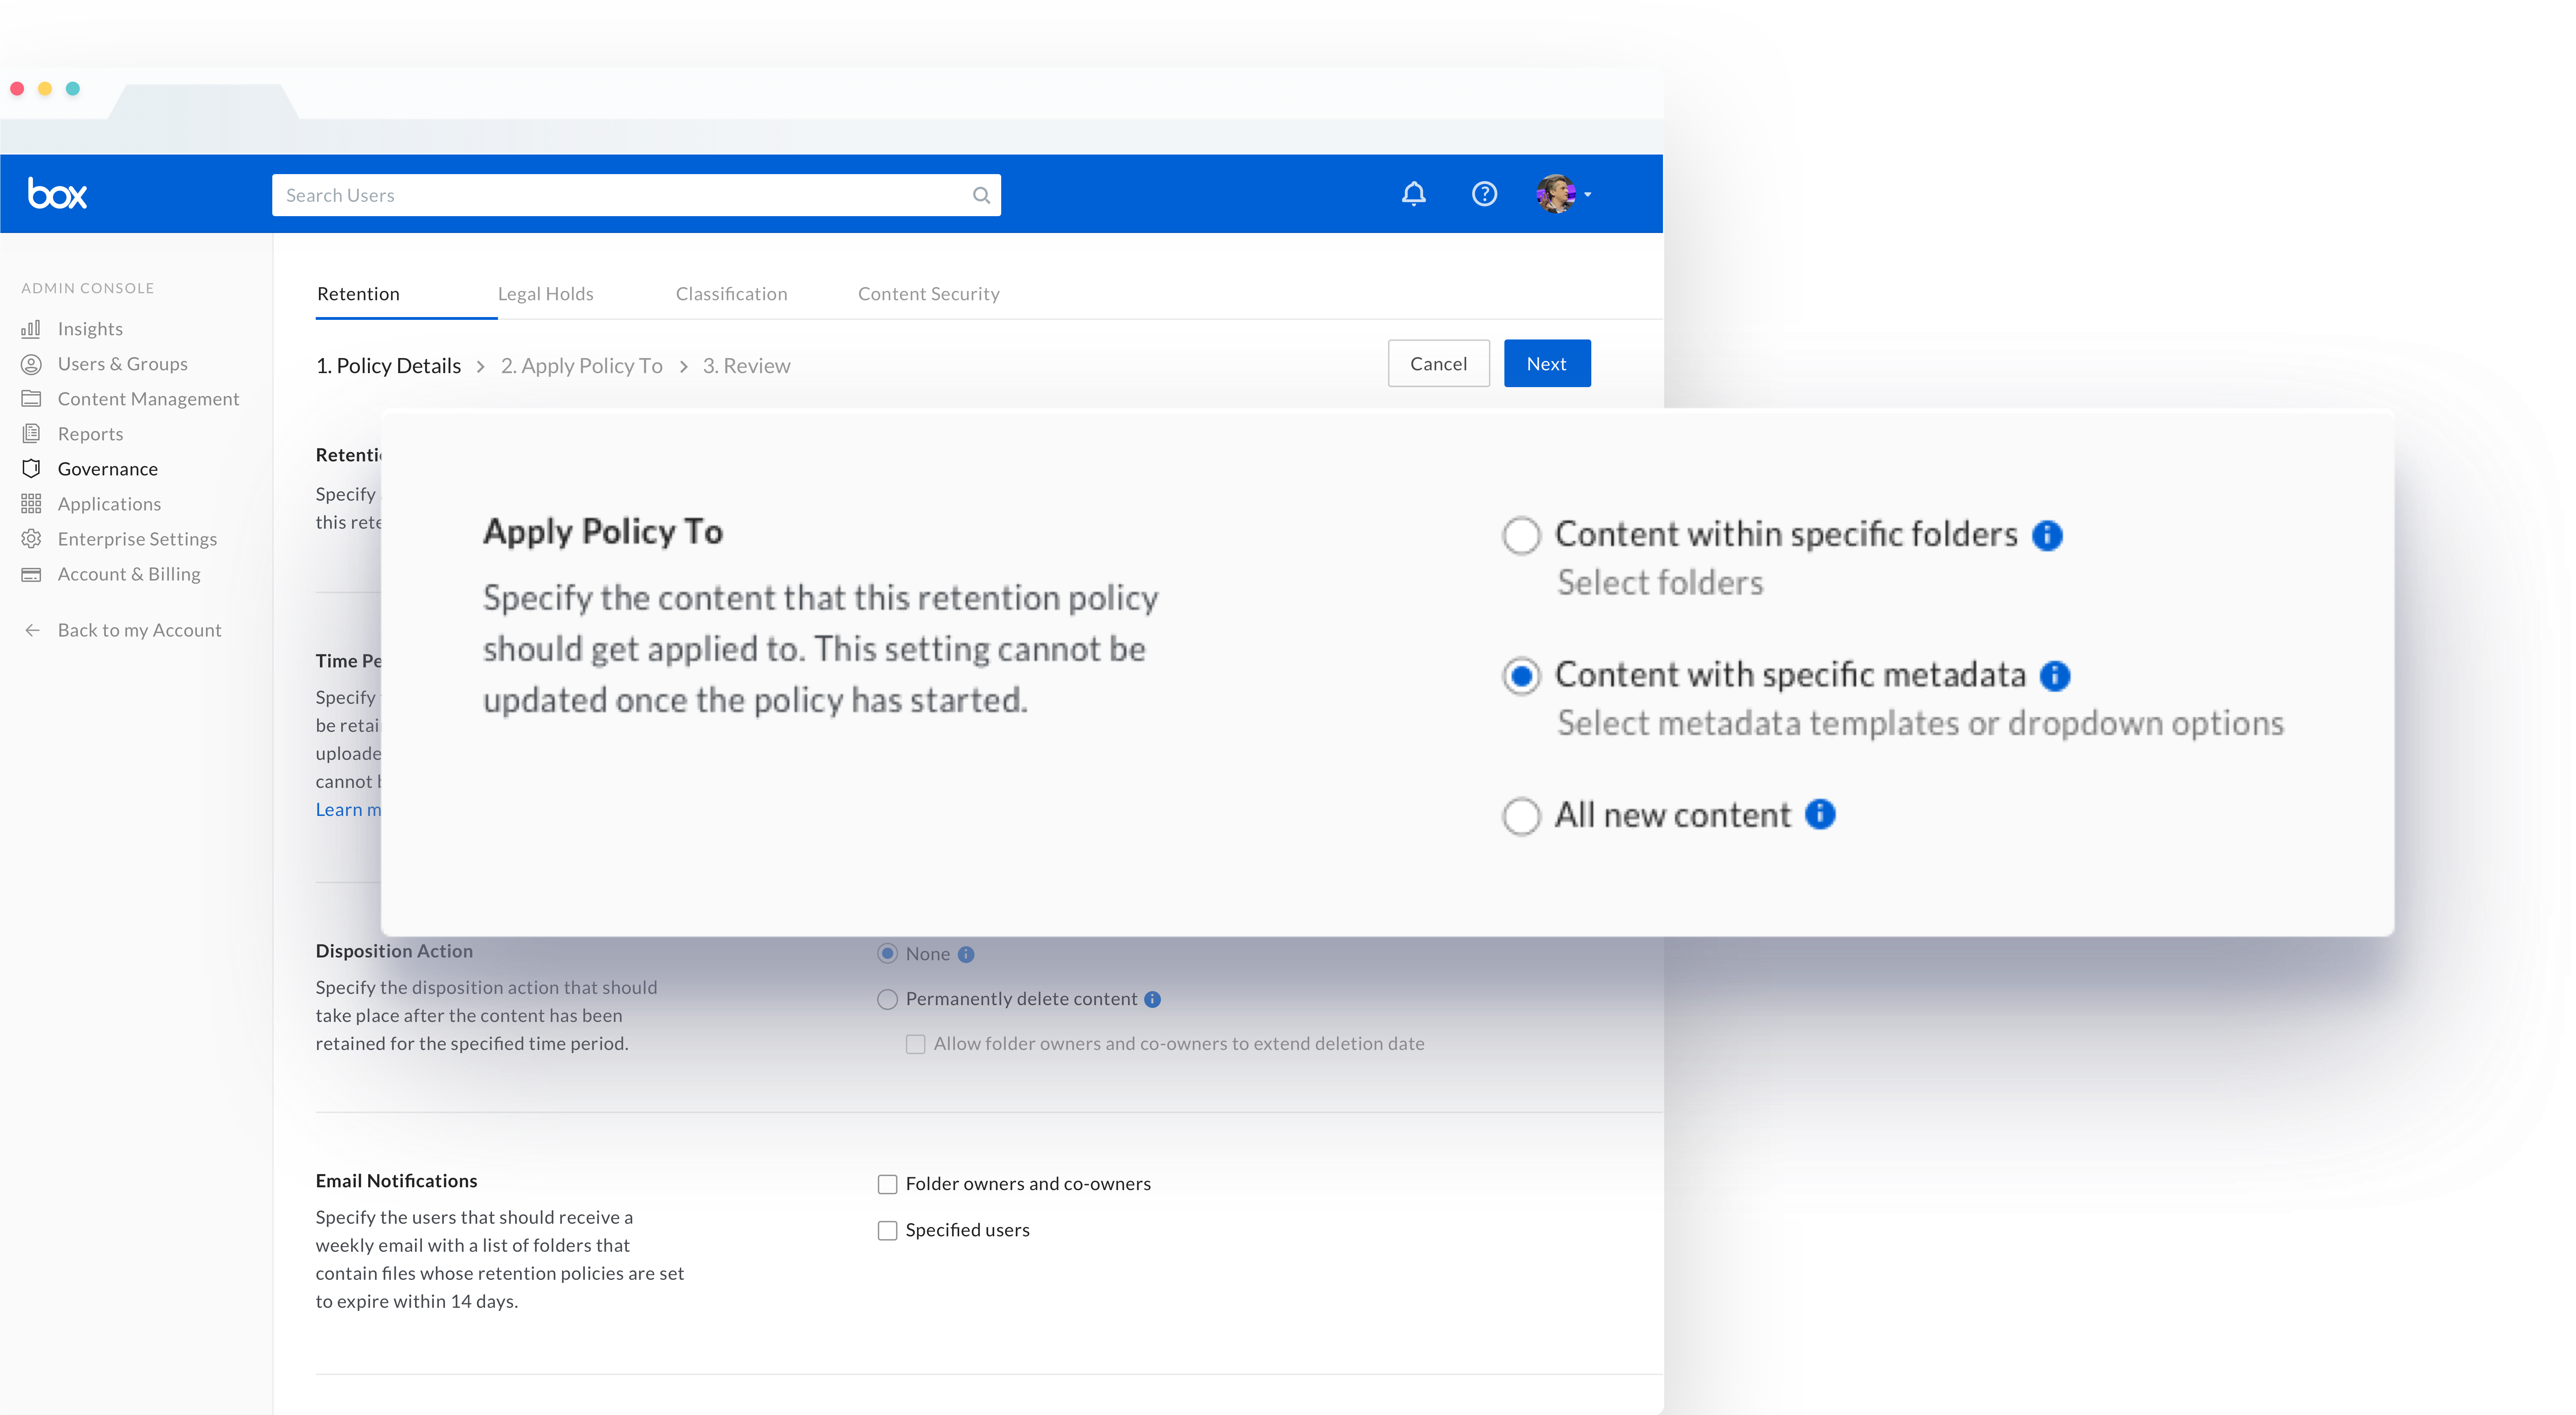Click the ADMIN CONSOLE label

88,288
